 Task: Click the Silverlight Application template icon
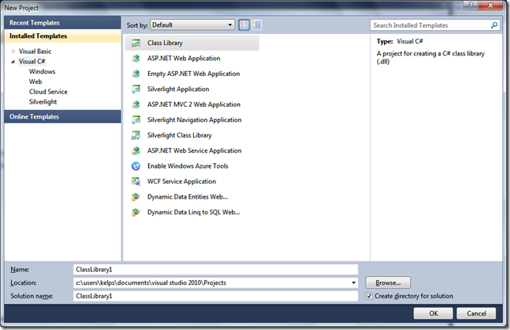(x=136, y=89)
